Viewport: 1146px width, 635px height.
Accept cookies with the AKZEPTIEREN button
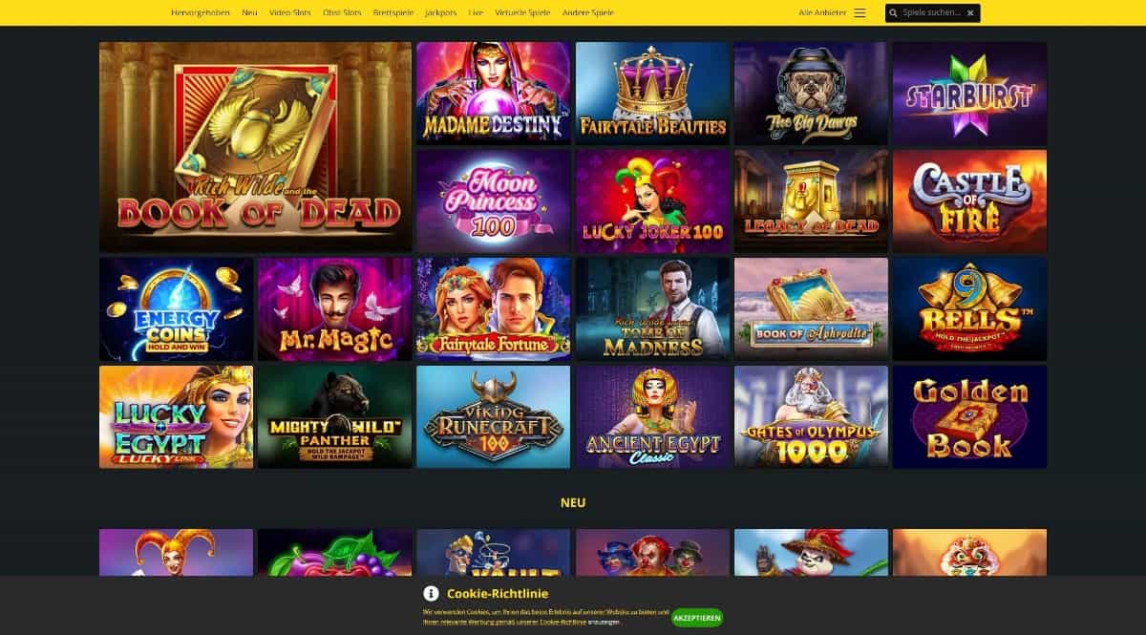coord(697,618)
